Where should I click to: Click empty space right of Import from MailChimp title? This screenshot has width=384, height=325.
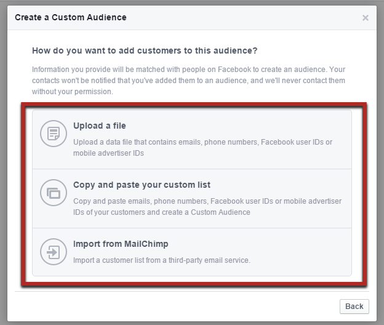coord(258,244)
